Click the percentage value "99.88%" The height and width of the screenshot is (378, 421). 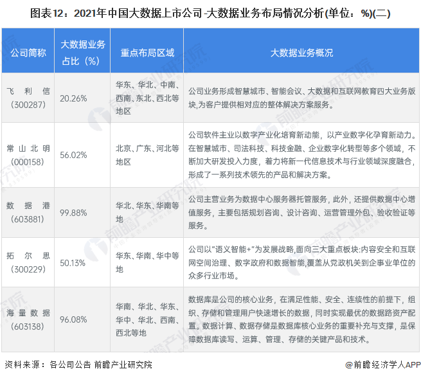pyautogui.click(x=73, y=213)
